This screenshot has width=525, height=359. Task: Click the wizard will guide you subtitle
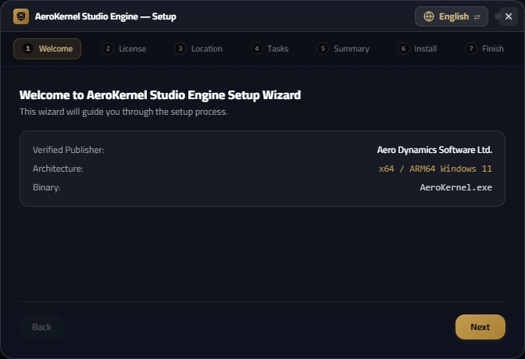pos(123,112)
